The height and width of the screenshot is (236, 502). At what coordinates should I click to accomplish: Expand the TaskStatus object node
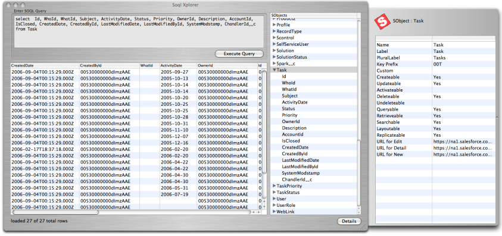[274, 192]
